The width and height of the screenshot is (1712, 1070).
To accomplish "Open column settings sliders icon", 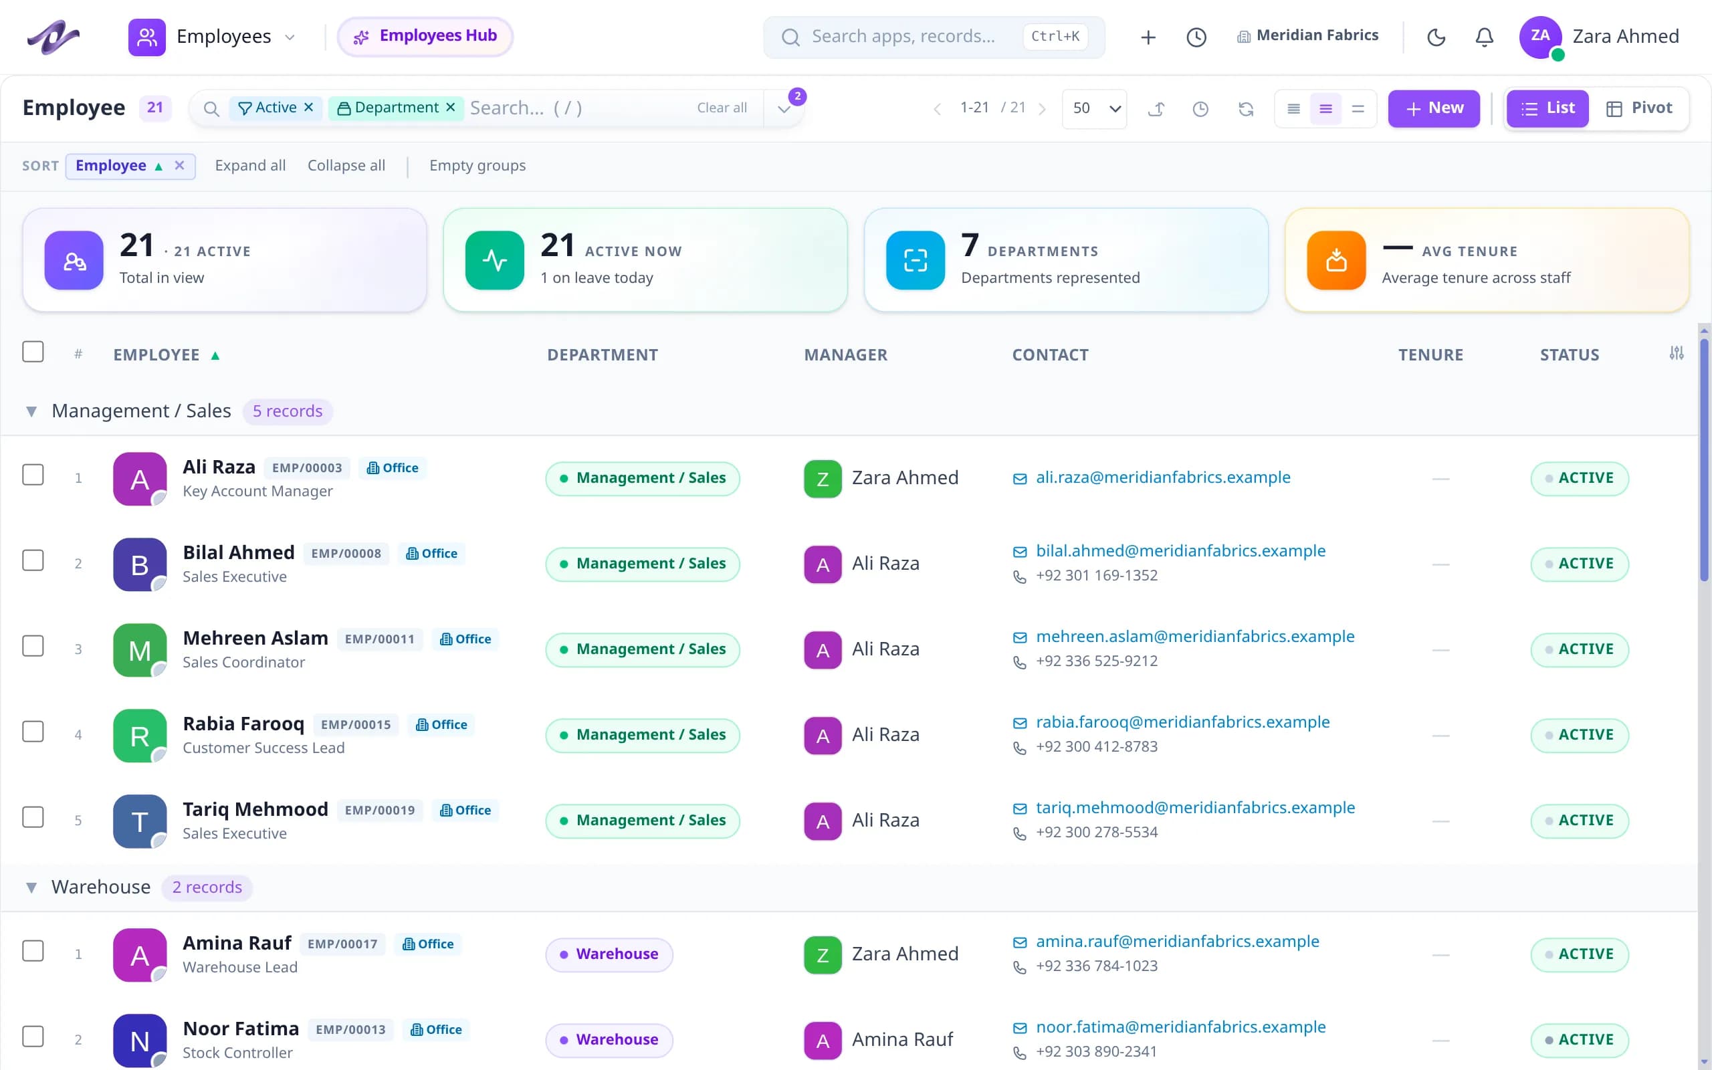I will (1676, 353).
